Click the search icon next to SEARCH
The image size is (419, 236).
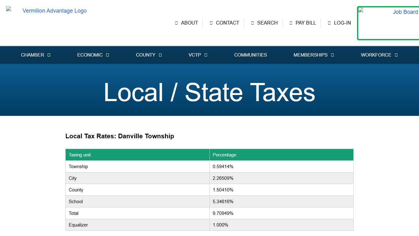coord(252,23)
